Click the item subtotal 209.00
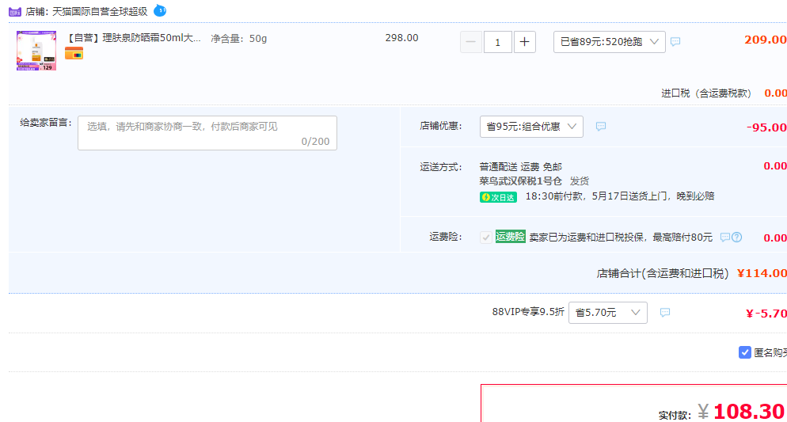787x422 pixels. pos(766,40)
